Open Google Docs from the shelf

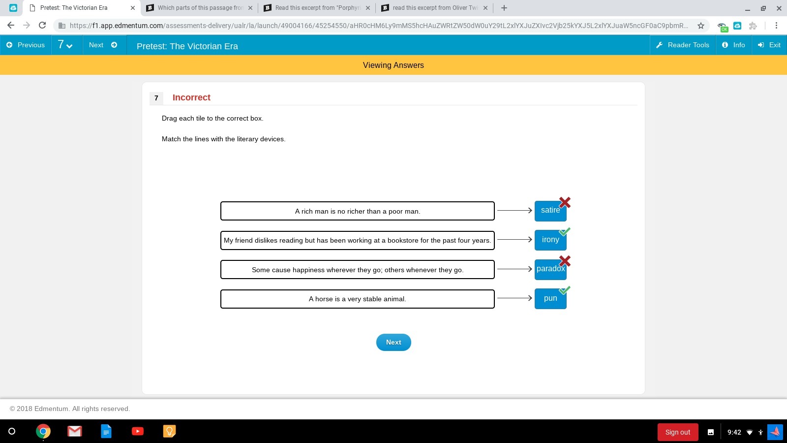106,432
